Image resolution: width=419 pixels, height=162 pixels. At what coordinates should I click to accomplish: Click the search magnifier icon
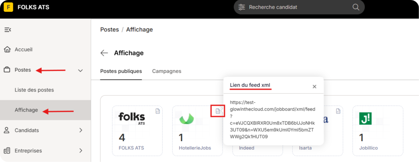point(356,7)
